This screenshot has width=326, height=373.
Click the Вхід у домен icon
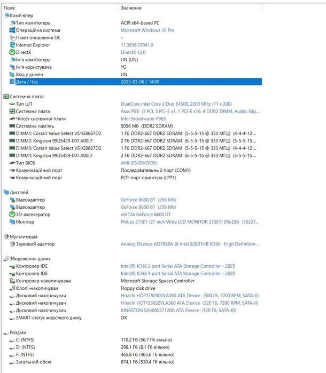pyautogui.click(x=12, y=75)
